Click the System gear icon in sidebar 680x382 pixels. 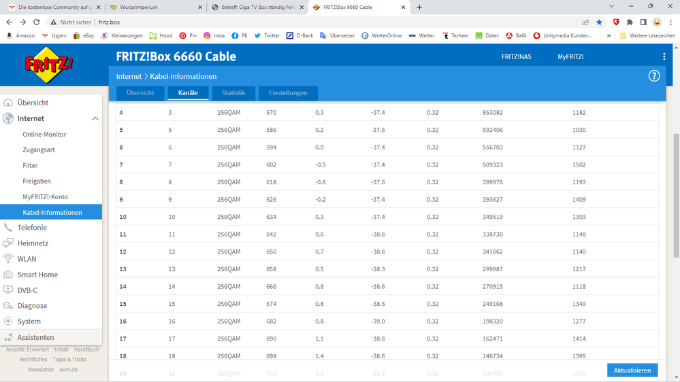[7, 322]
